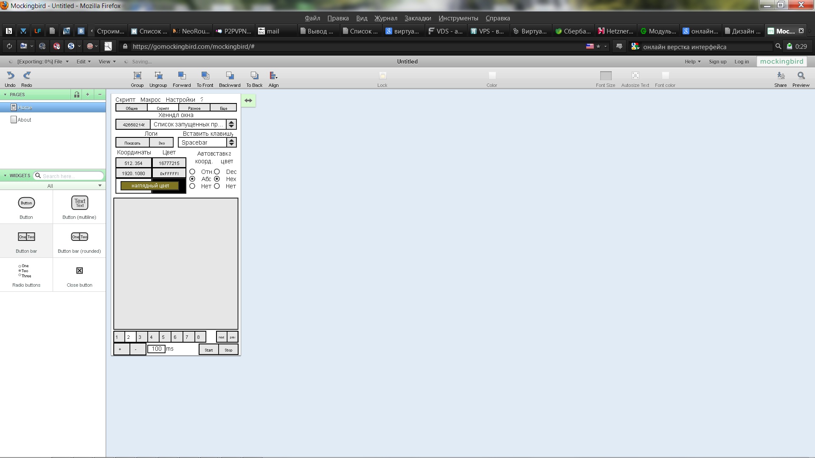Send object To Back icon
Image resolution: width=815 pixels, height=458 pixels.
[254, 75]
